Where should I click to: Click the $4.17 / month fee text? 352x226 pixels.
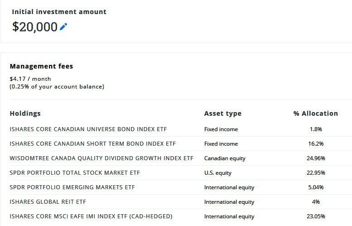[x=30, y=79]
